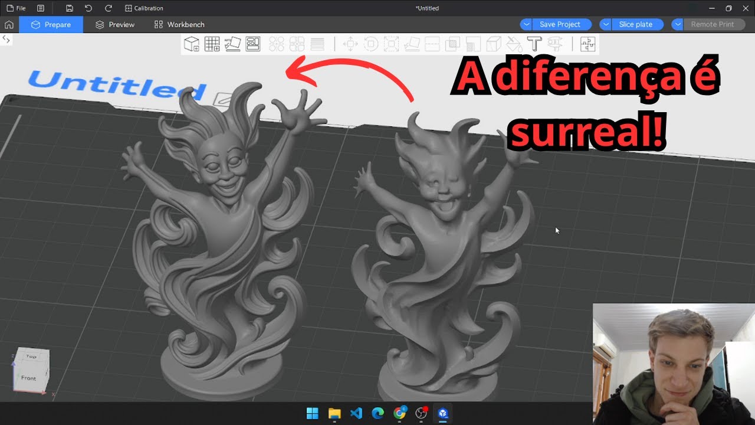Open the File menu
The width and height of the screenshot is (755, 425).
(x=16, y=8)
